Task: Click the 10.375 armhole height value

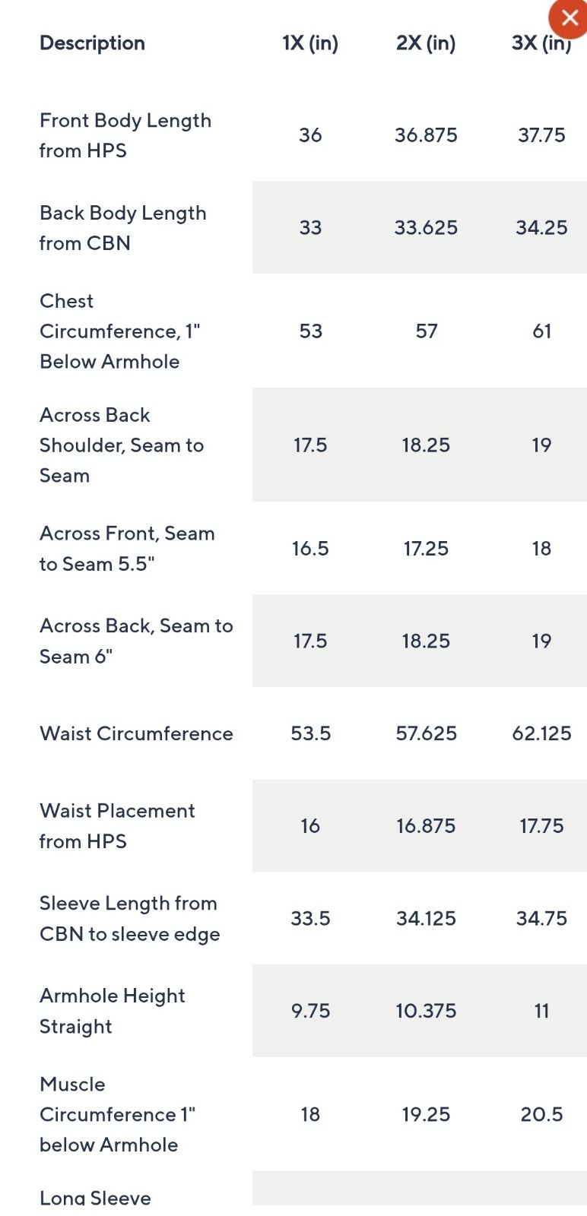Action: [x=426, y=1011]
